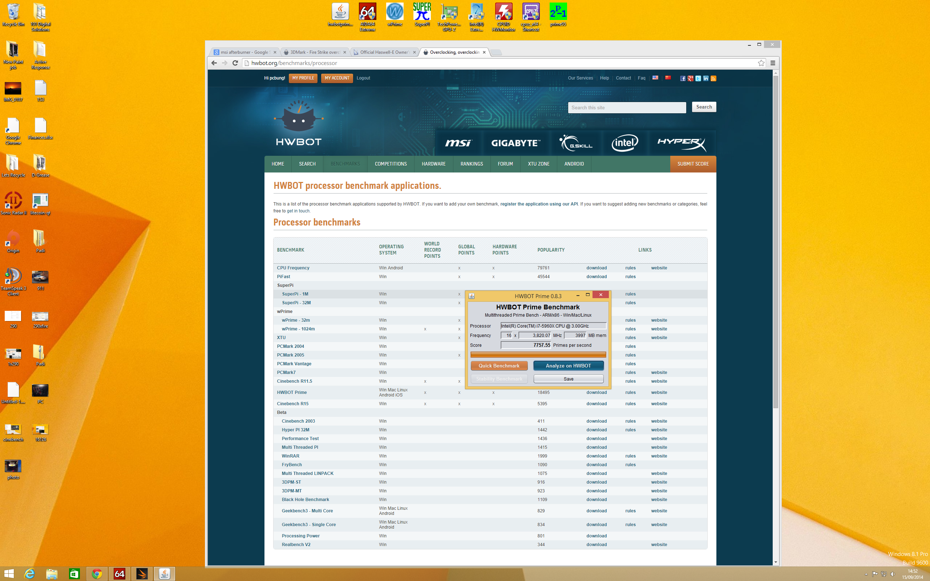Switch to Official Haswell-E Owners tab
Screen dimensions: 930x581
click(x=384, y=52)
